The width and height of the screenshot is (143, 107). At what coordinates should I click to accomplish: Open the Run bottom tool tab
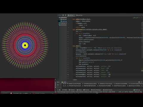[x=59, y=90]
